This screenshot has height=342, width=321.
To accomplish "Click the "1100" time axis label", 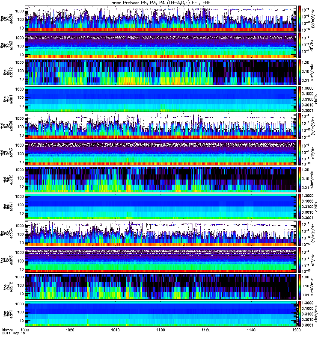I will 160,330.
